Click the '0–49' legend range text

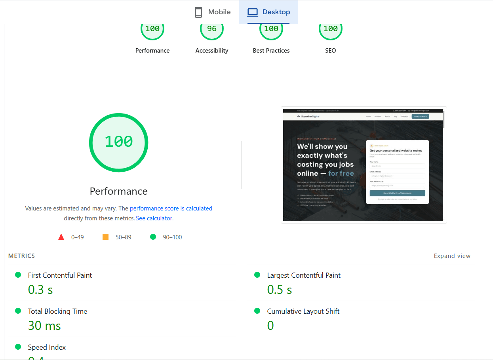click(78, 237)
